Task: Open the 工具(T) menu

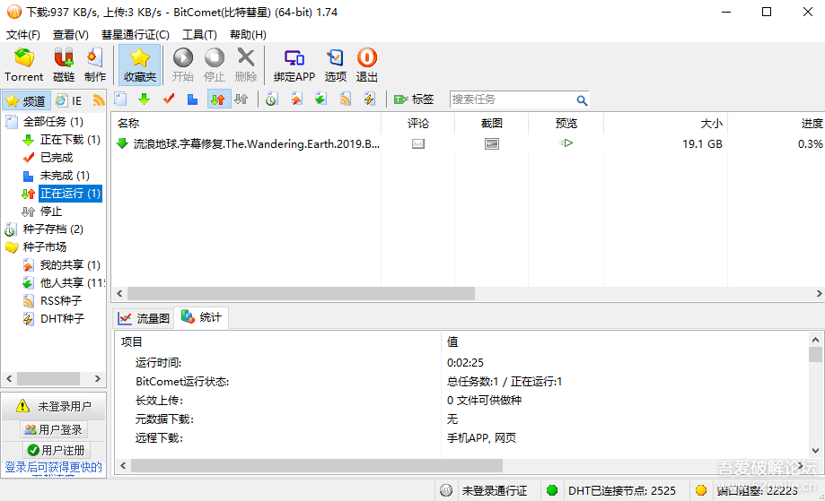Action: (199, 35)
